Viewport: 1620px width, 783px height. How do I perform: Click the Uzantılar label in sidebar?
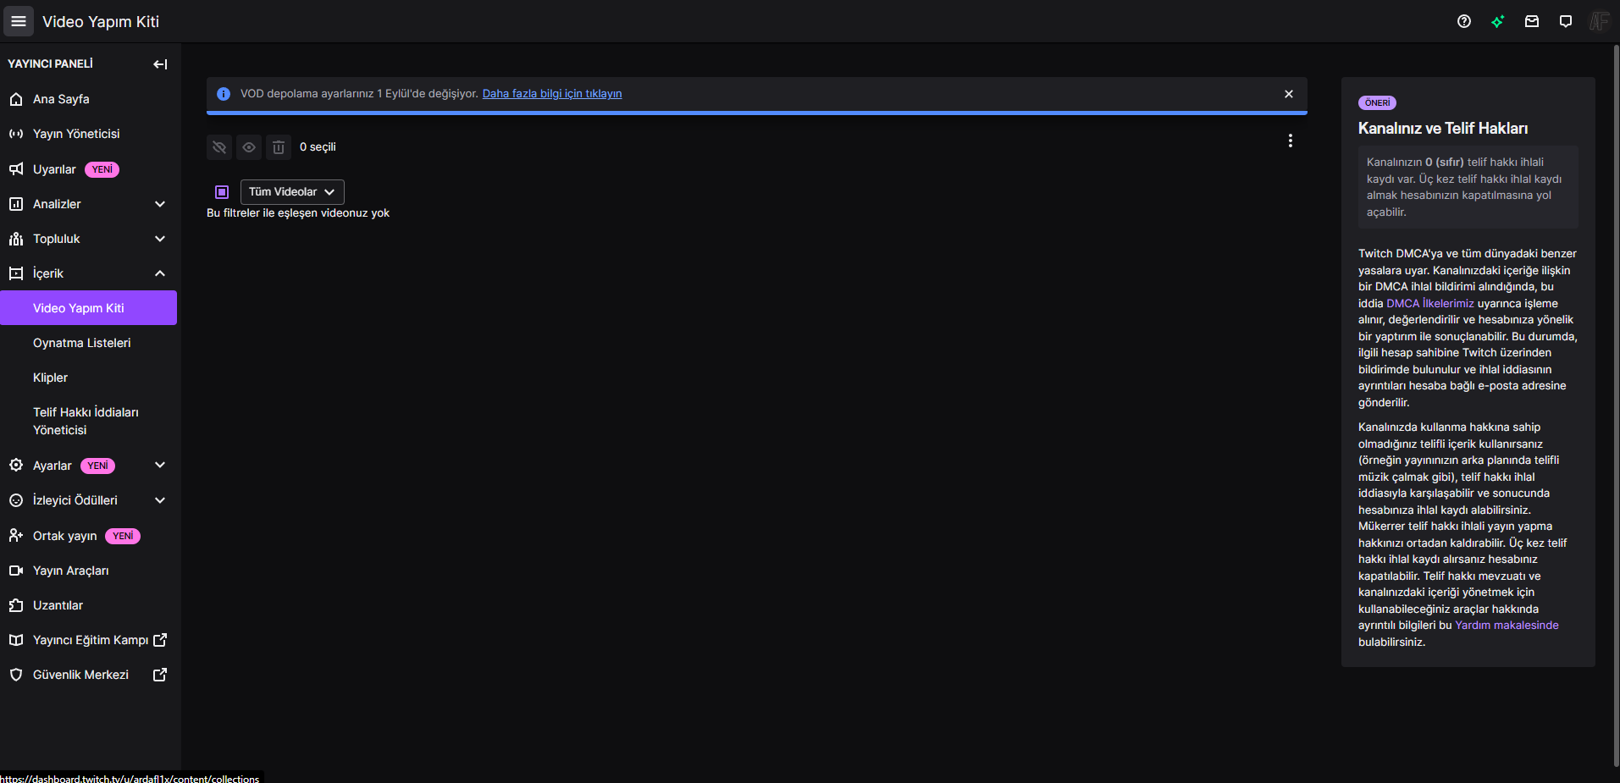click(58, 605)
